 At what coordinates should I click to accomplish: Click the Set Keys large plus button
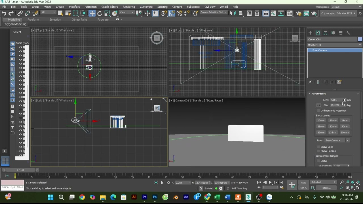click(292, 185)
